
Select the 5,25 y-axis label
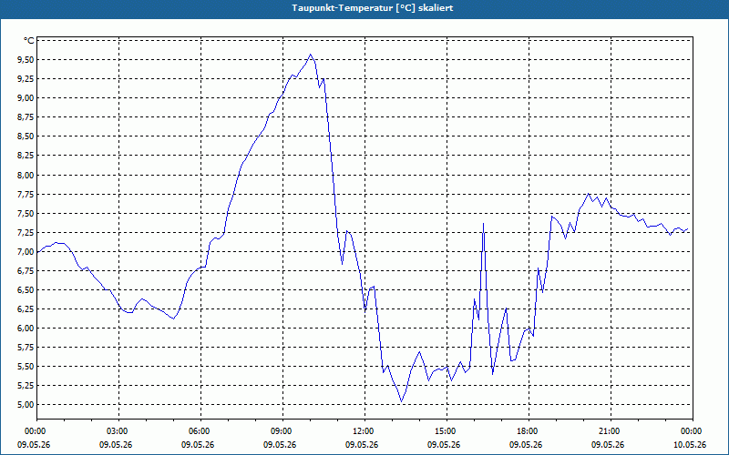[26, 386]
